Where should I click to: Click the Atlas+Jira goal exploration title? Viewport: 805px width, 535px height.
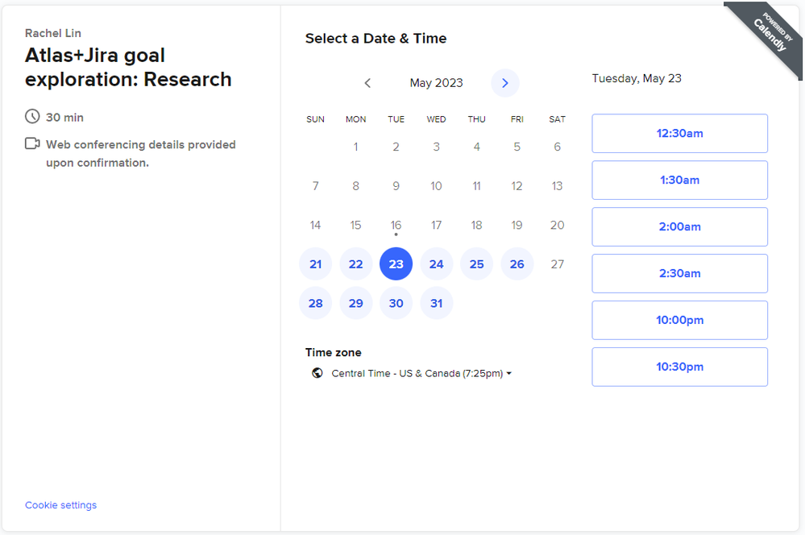tap(128, 67)
